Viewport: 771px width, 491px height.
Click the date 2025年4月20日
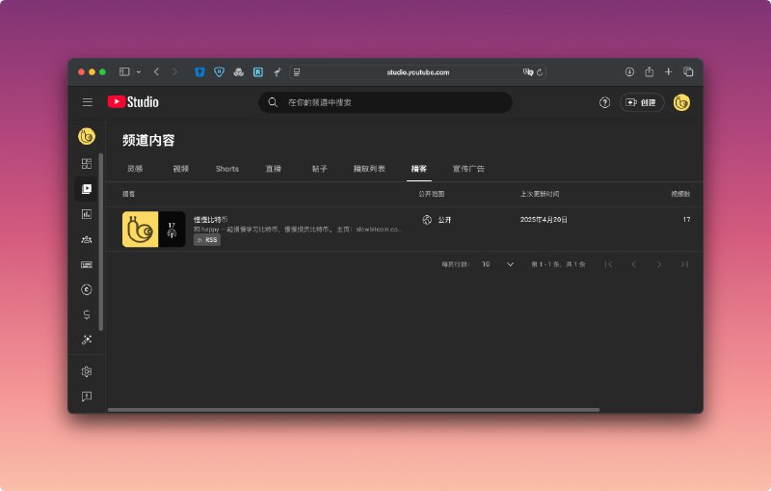(544, 219)
